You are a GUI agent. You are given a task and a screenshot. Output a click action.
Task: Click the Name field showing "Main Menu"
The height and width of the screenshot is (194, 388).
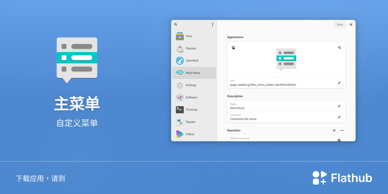286,106
